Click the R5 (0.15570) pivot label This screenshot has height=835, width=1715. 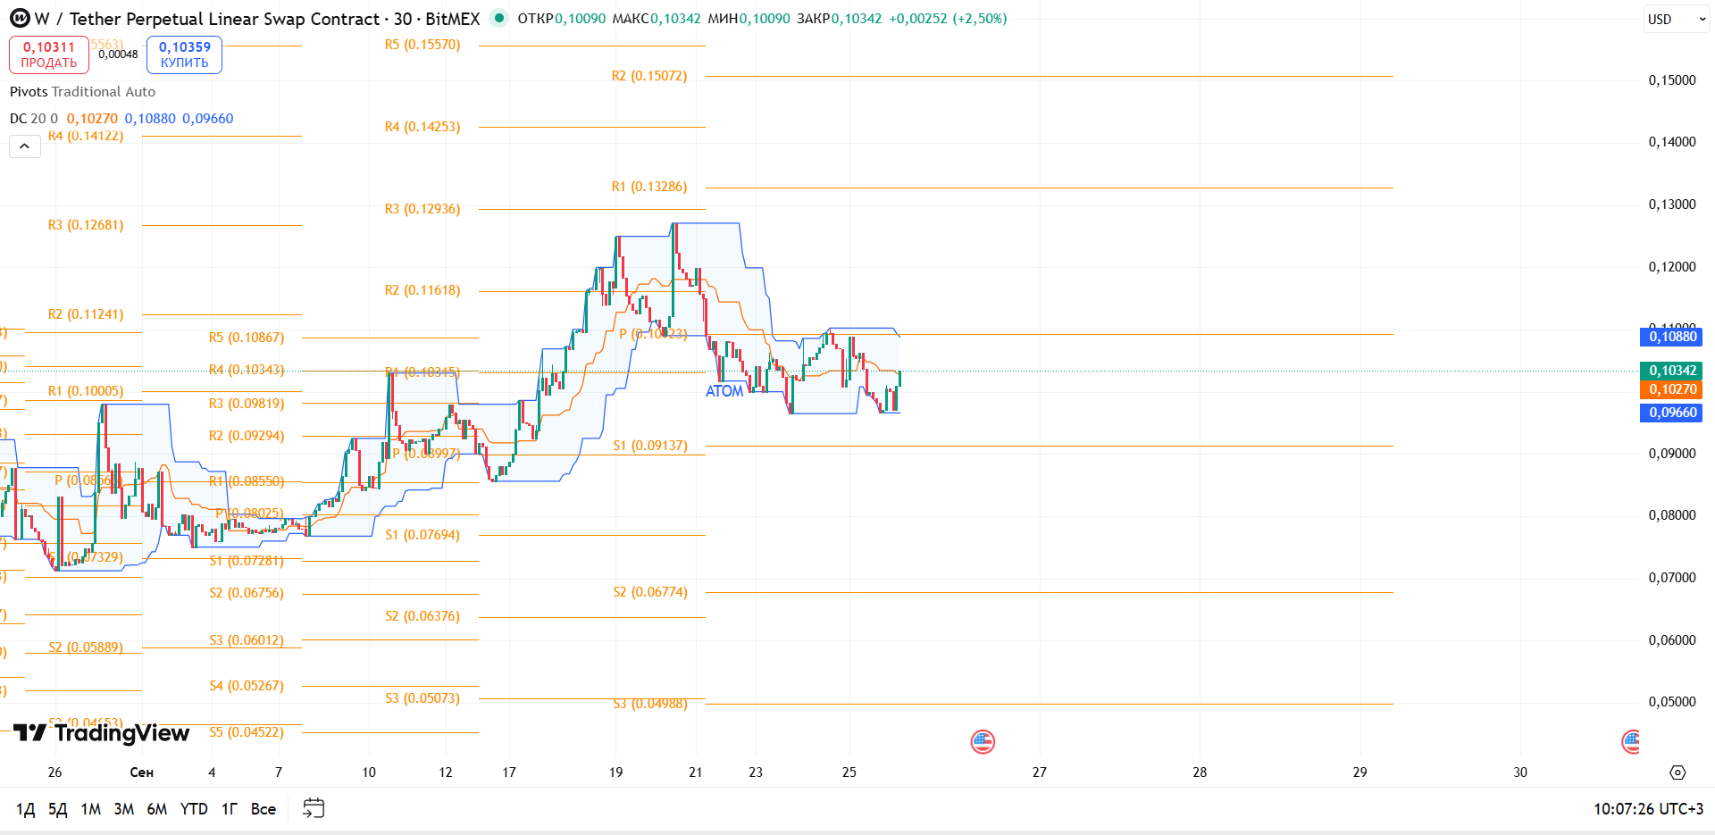tap(422, 45)
